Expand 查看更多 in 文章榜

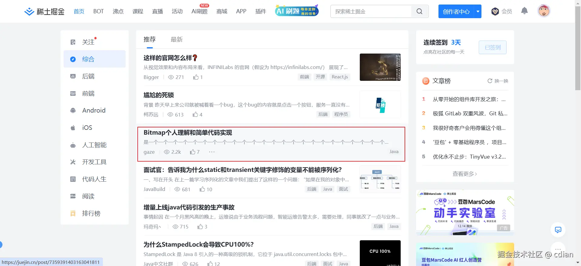(x=465, y=174)
